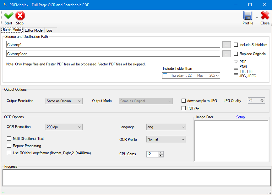Enable Use ROI for Largeformat checkbox
The height and width of the screenshot is (195, 272).
click(x=9, y=153)
